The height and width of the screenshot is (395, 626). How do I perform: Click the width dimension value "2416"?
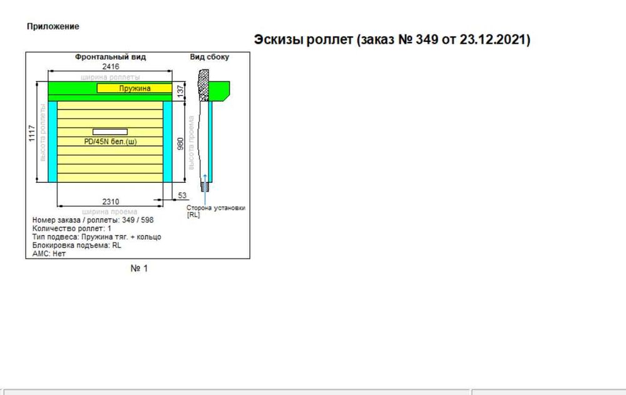(x=111, y=66)
